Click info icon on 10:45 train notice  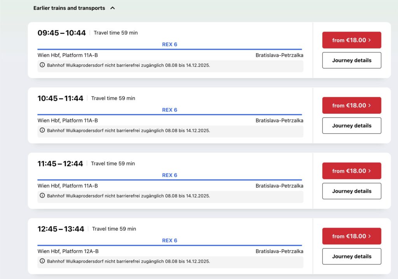[42, 130]
